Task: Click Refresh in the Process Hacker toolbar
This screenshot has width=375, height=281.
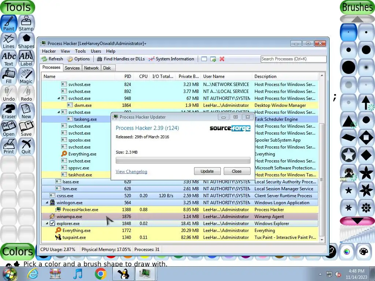Action: pyautogui.click(x=52, y=59)
